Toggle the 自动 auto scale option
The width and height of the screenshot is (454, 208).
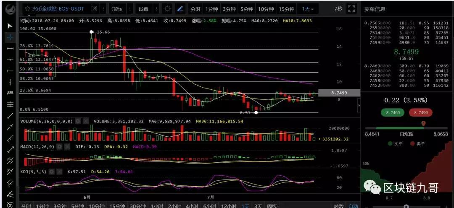353,205
